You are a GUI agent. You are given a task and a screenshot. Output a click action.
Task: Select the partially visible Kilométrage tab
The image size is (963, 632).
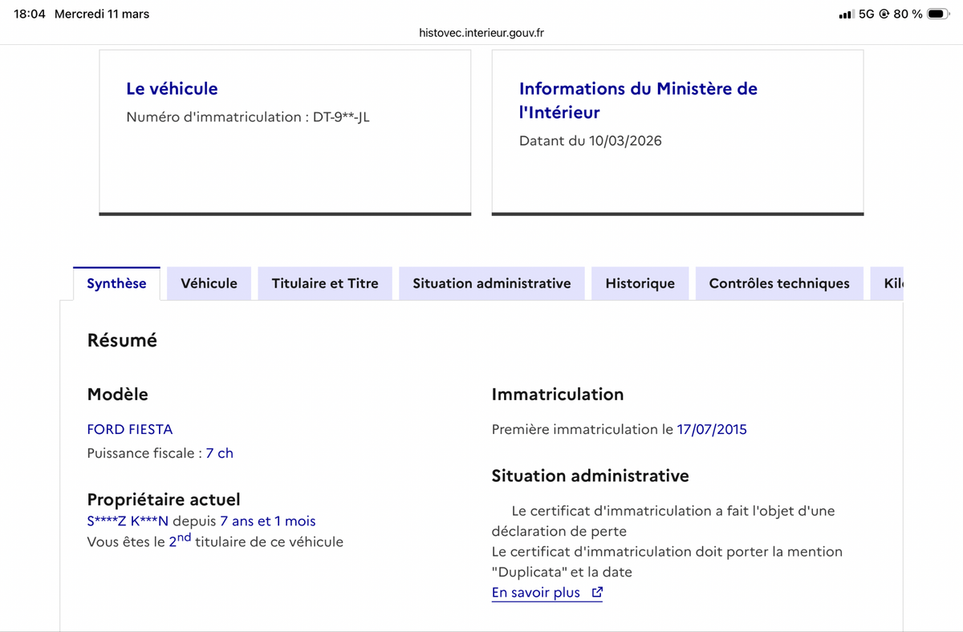click(892, 283)
